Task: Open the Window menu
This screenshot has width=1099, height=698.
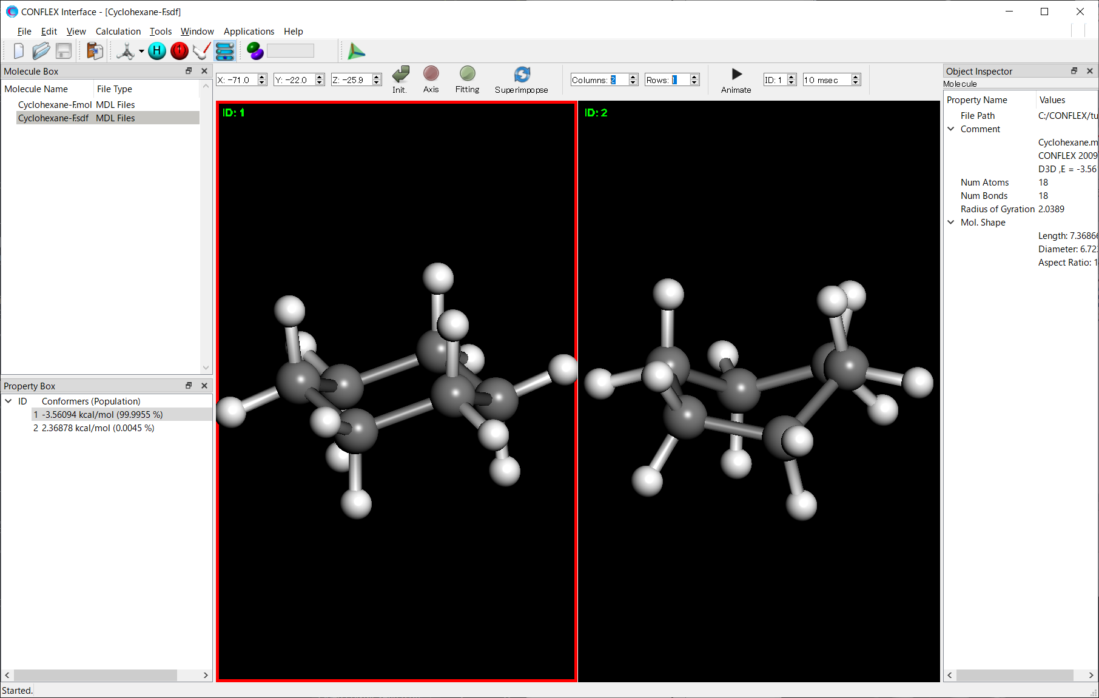Action: tap(197, 32)
